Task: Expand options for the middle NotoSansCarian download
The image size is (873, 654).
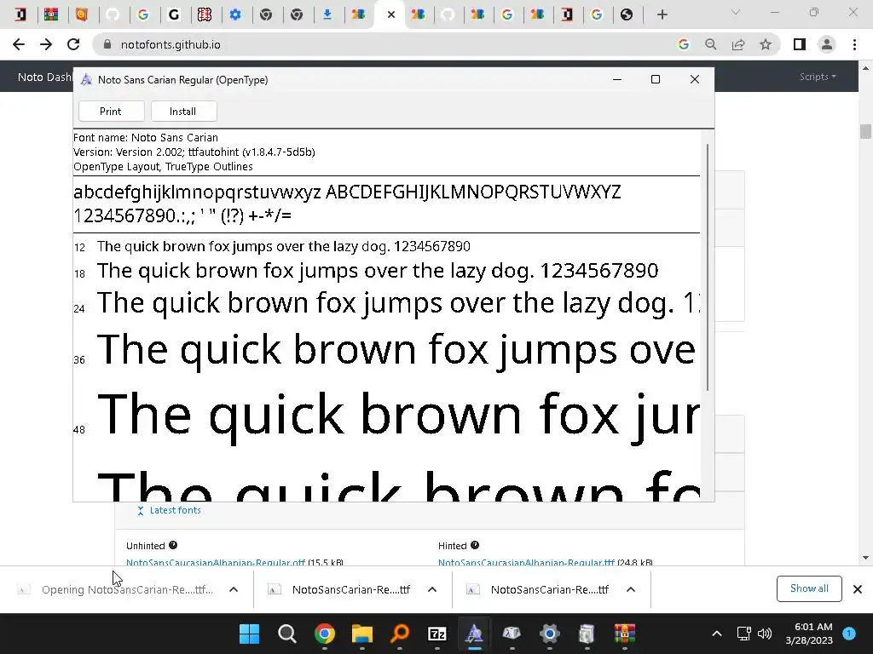Action: 432,589
